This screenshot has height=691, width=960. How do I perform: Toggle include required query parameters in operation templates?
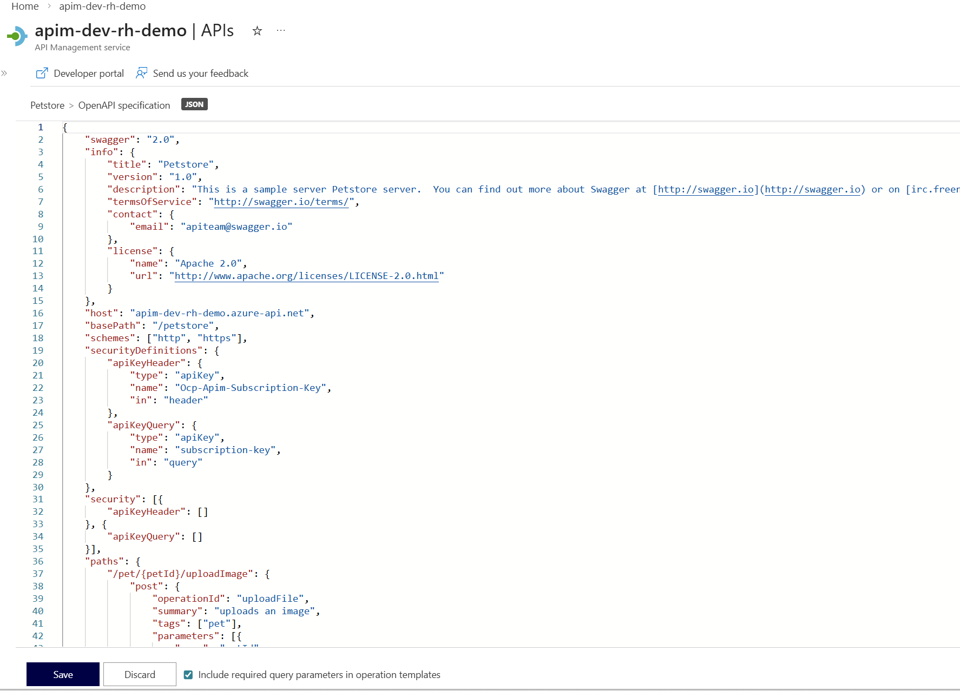188,674
